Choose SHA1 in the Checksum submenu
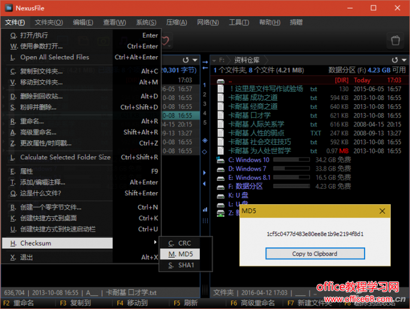The width and height of the screenshot is (410, 309). pyautogui.click(x=180, y=265)
